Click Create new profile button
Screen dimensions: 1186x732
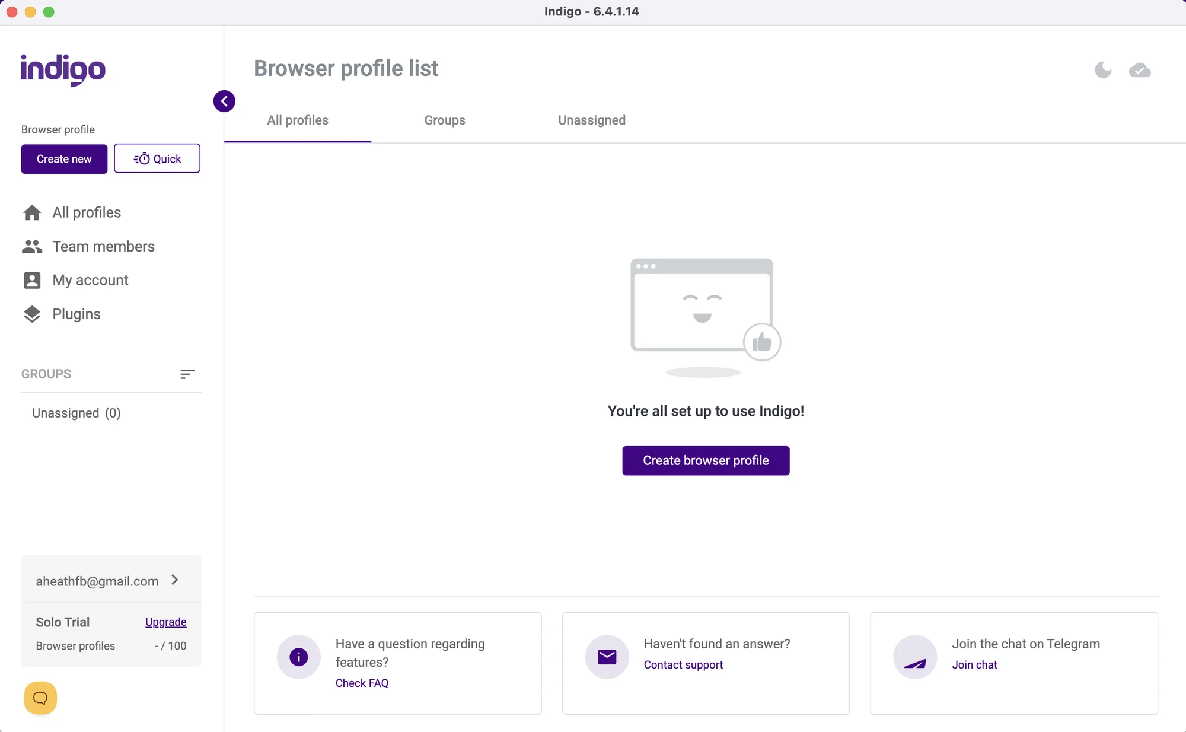[x=64, y=159]
